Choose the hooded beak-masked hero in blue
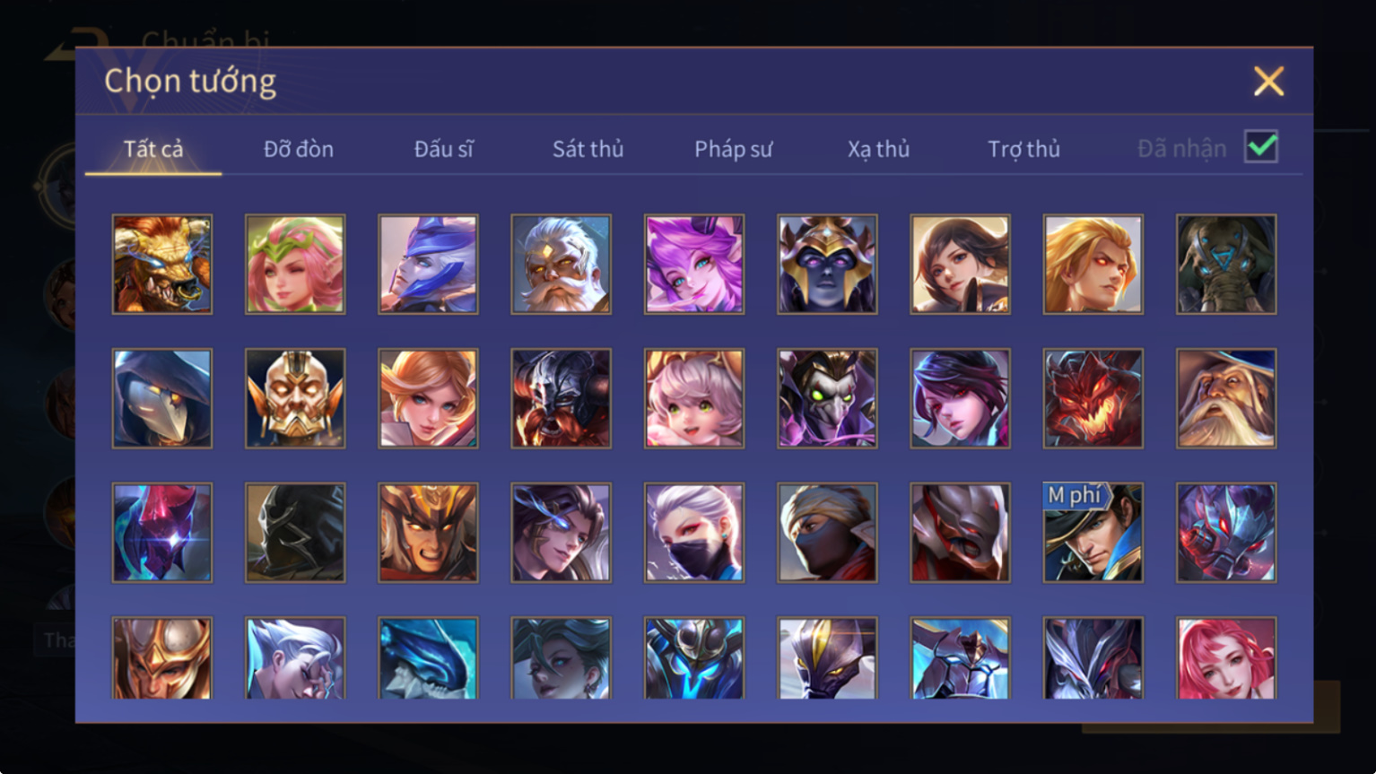This screenshot has width=1376, height=774. 162,398
